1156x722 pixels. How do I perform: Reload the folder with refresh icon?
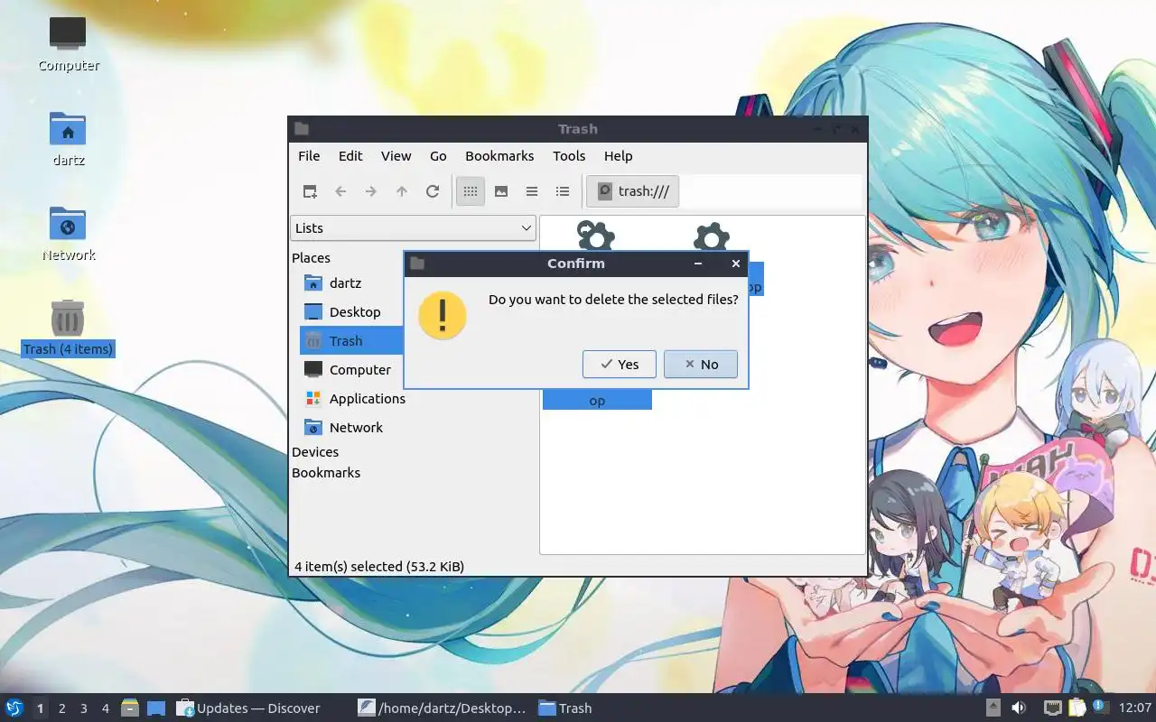click(x=433, y=191)
